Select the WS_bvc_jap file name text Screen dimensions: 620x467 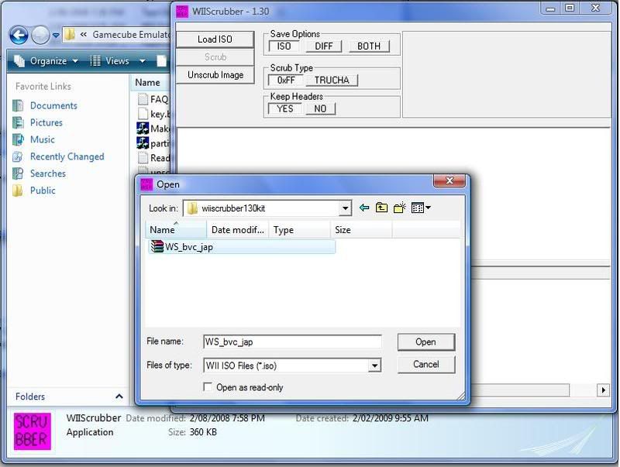[x=189, y=247]
